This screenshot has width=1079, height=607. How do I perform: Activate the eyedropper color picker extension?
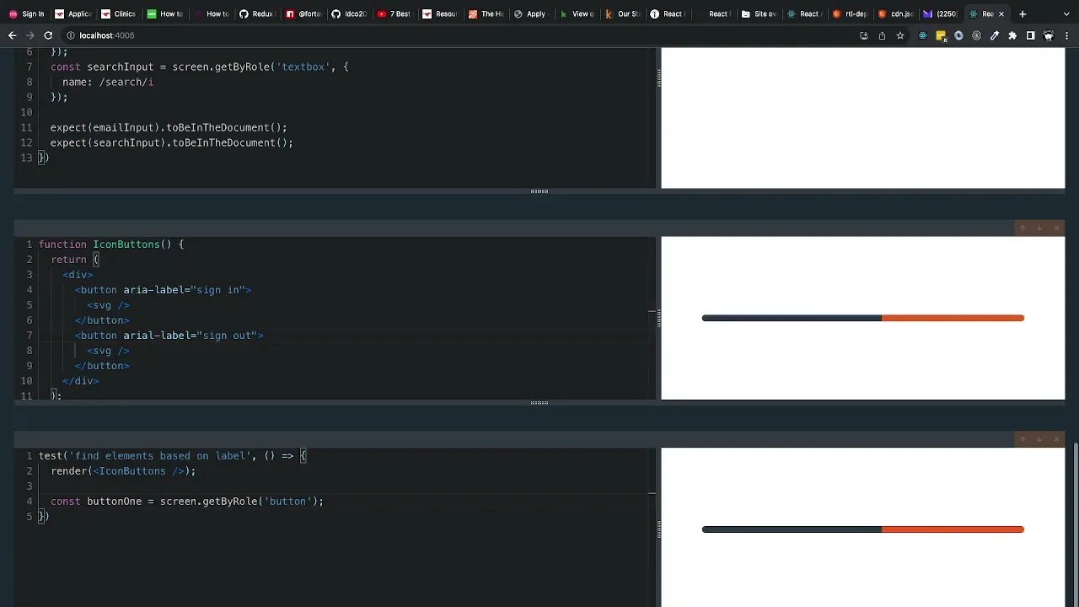pos(995,35)
